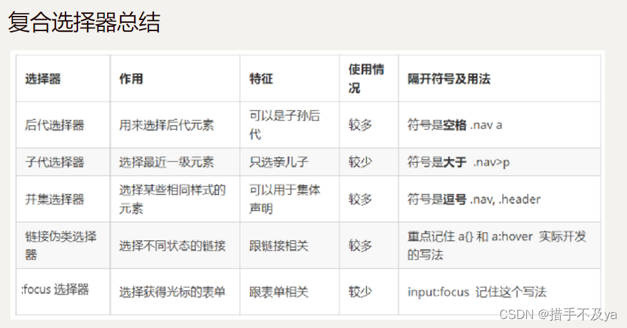
Task: Click 较多 in the 链接伪类选择器 row
Action: point(369,245)
